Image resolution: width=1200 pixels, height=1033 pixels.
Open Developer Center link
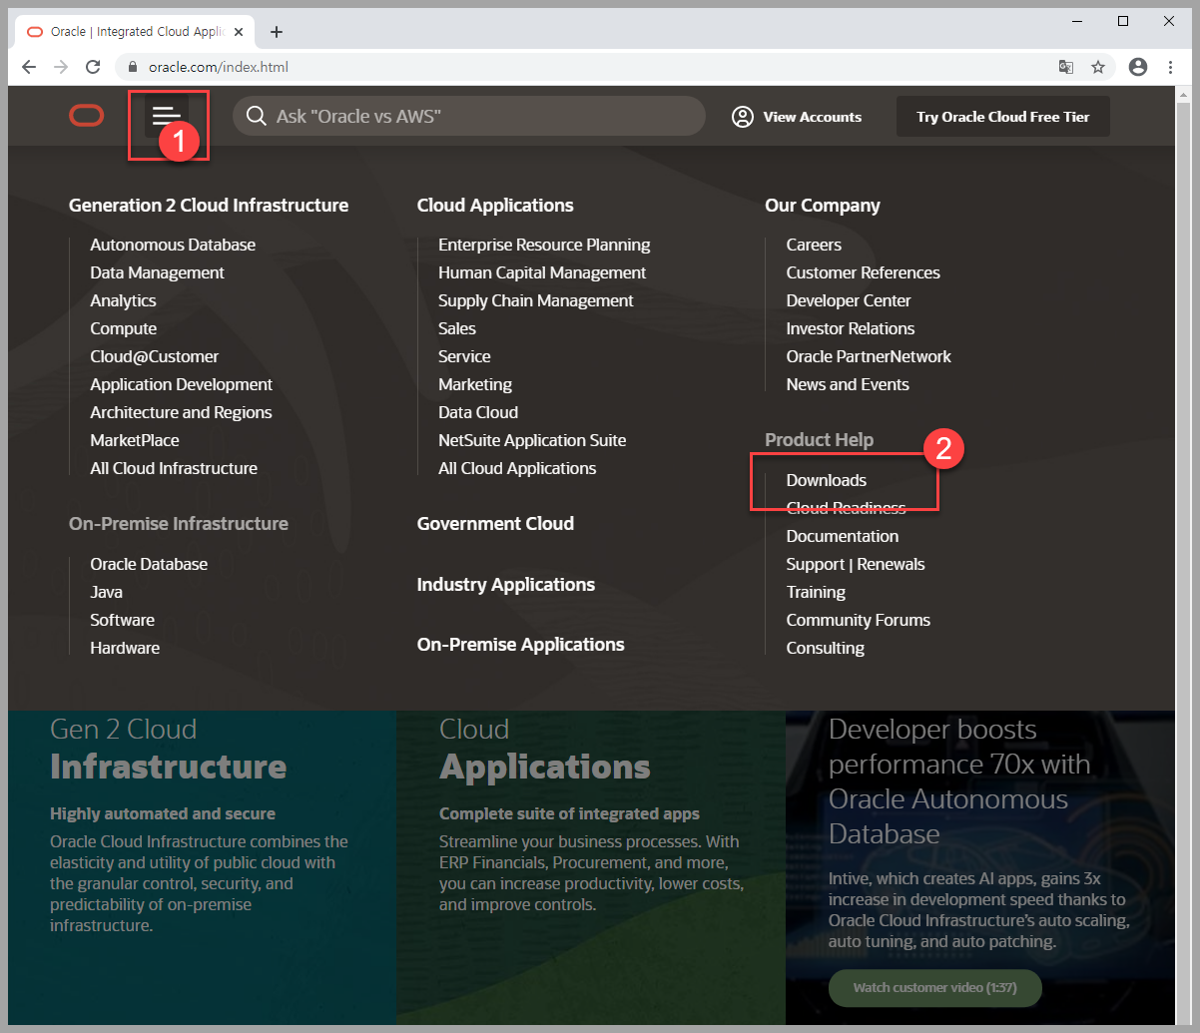click(849, 300)
